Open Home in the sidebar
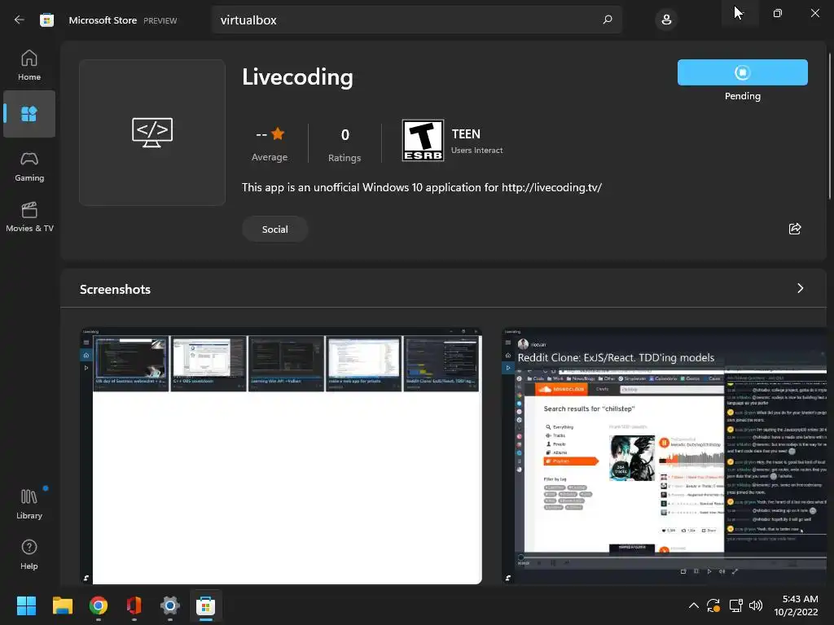The width and height of the screenshot is (834, 625). 29,65
